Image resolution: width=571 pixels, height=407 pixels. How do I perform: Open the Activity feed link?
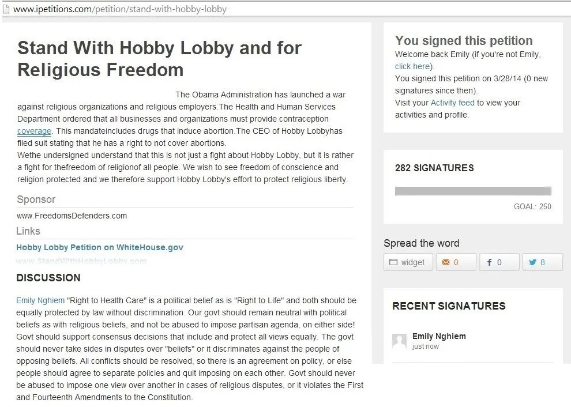[x=452, y=103]
